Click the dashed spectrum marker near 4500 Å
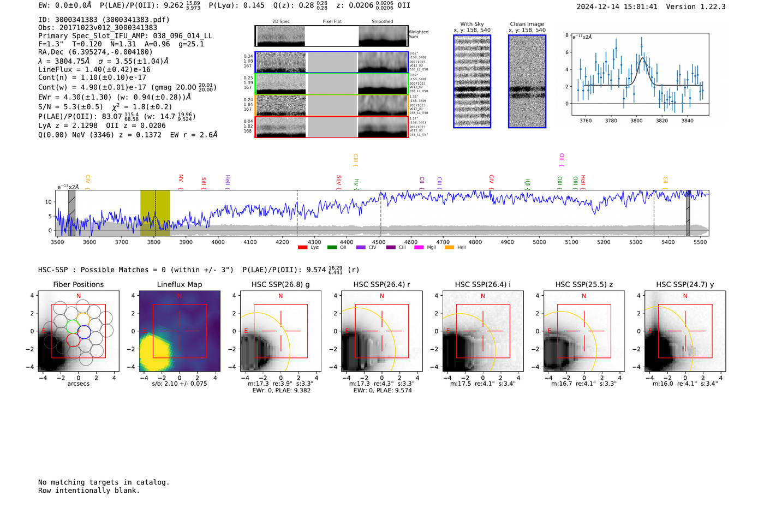The height and width of the screenshot is (520, 764). (x=380, y=213)
